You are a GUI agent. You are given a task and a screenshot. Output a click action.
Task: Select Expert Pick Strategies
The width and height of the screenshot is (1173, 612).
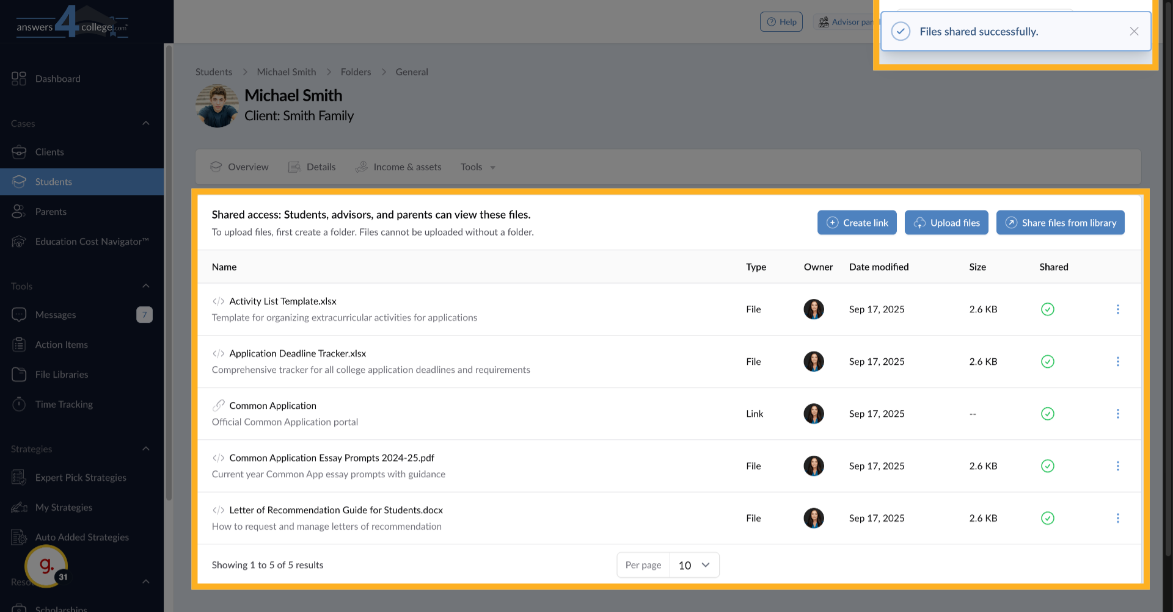coord(81,477)
